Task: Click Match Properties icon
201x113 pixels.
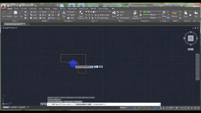Action: pyautogui.click(x=135, y=15)
